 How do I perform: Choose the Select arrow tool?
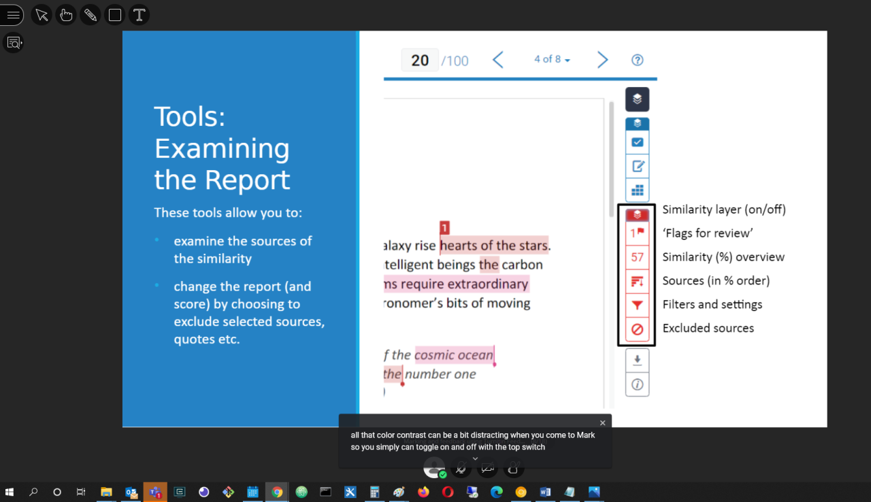tap(42, 15)
